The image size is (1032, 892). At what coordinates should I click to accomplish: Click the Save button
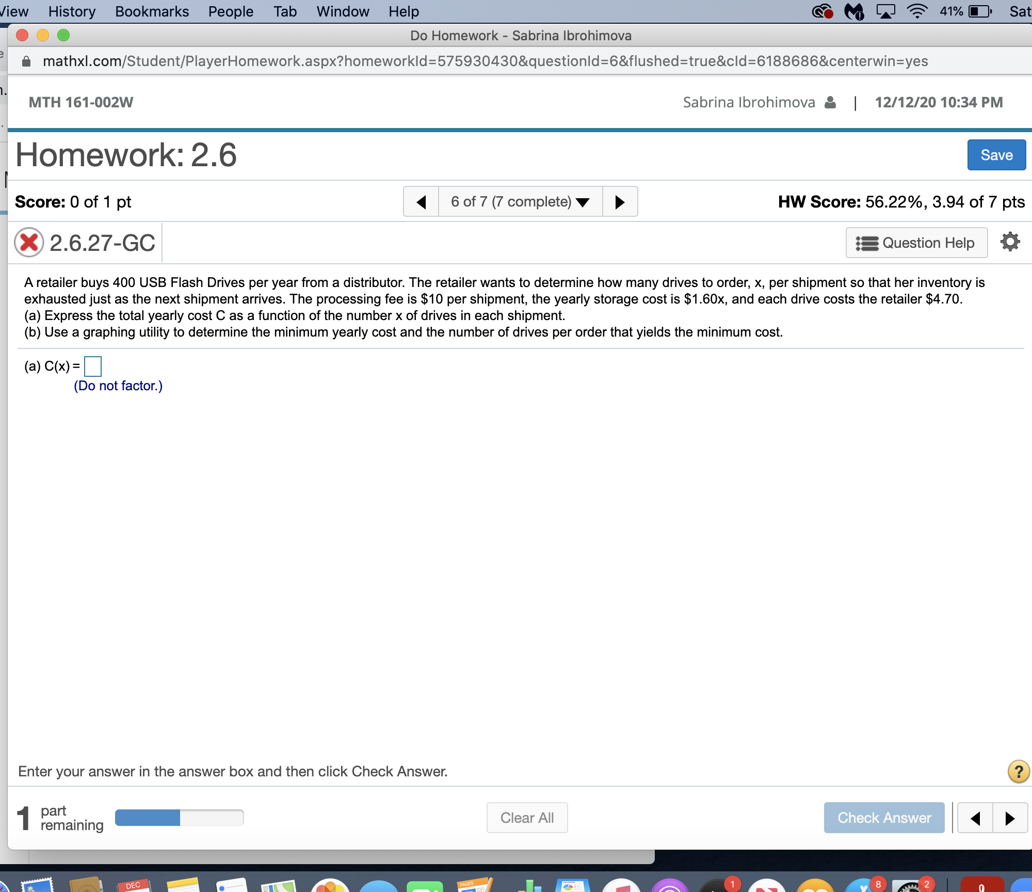coord(996,155)
